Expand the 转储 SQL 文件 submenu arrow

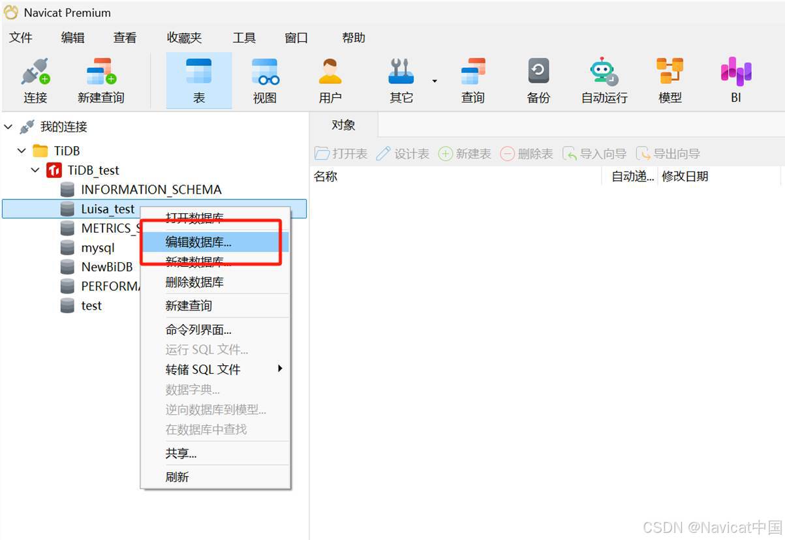click(280, 368)
